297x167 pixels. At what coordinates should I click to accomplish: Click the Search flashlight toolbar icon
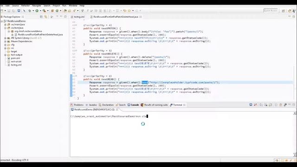coord(74,11)
